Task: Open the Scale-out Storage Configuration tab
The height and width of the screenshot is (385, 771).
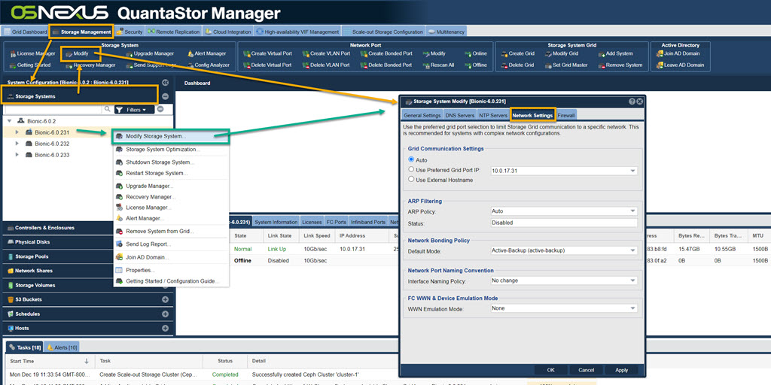Action: (383, 32)
